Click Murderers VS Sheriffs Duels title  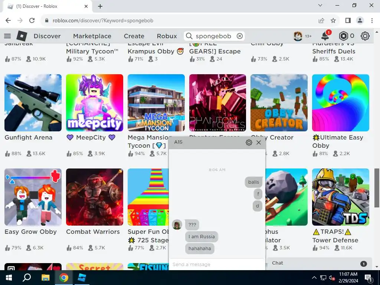334,49
